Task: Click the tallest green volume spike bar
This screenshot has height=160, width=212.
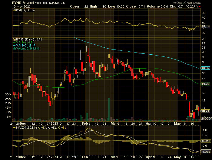Action: (109, 110)
